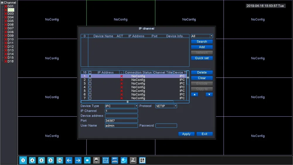293x165 pixels.
Task: Click the Apply button
Action: 186,134
